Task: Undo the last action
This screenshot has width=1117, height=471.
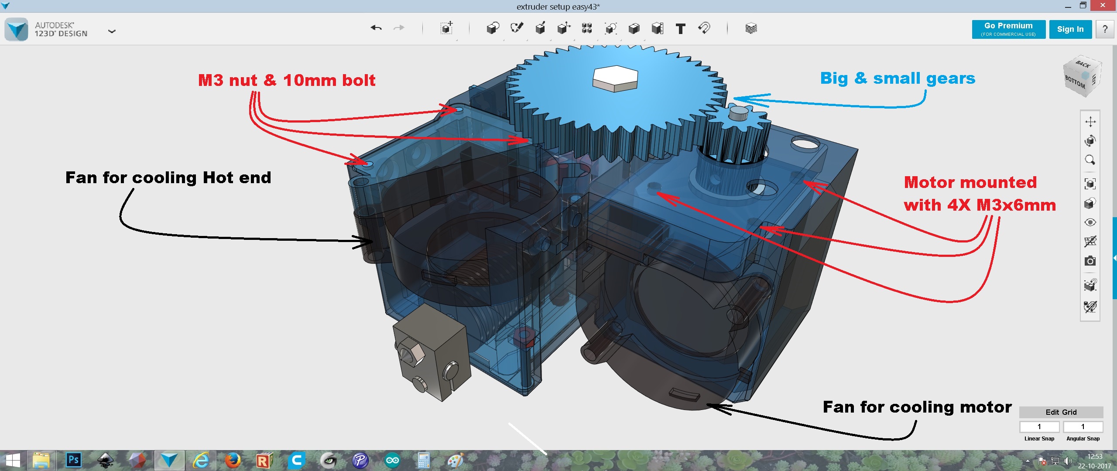Action: point(376,28)
